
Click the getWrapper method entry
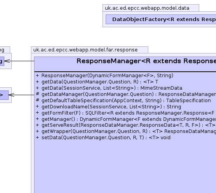click(129, 131)
